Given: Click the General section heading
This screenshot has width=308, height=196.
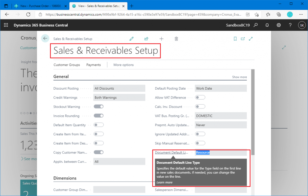Looking at the screenshot, I should pos(61,76).
